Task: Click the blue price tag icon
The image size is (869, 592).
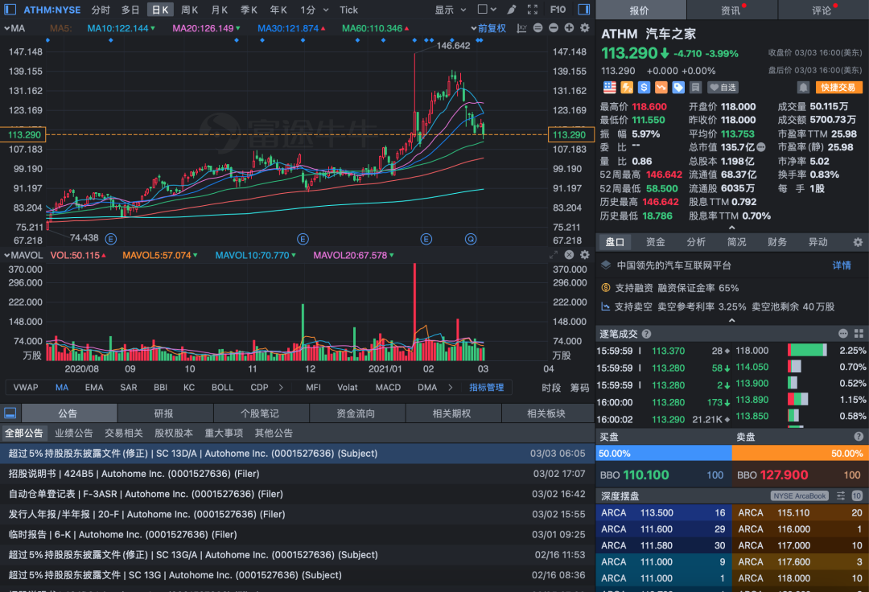Action: [x=678, y=88]
